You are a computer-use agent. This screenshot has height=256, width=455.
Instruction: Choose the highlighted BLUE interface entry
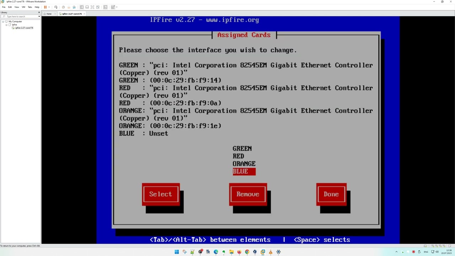pos(244,171)
